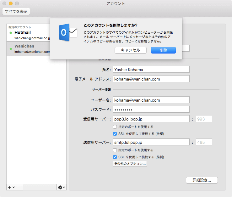Click the yellow minimize window button

coord(11,3)
